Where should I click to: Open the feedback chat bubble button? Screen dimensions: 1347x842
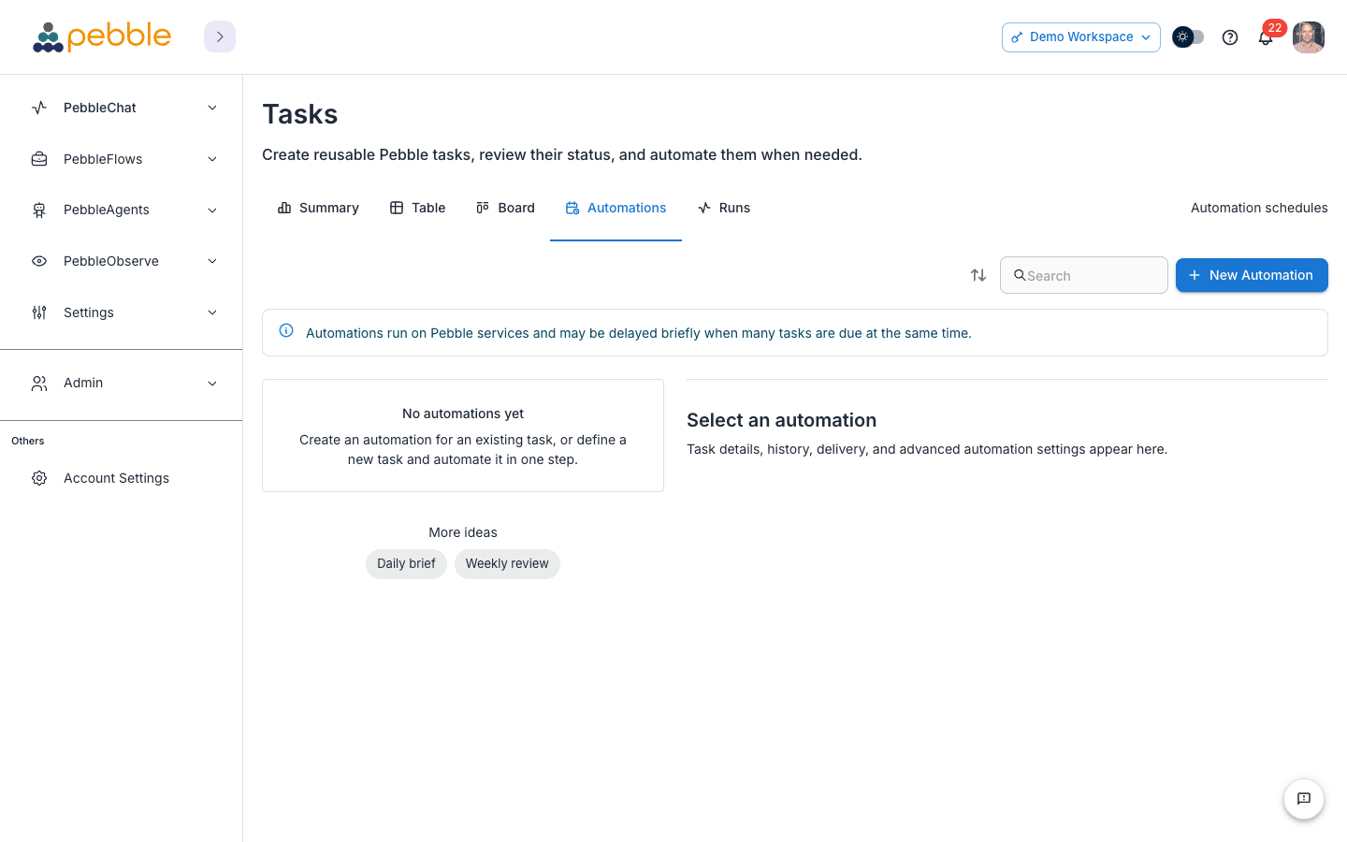click(1304, 799)
